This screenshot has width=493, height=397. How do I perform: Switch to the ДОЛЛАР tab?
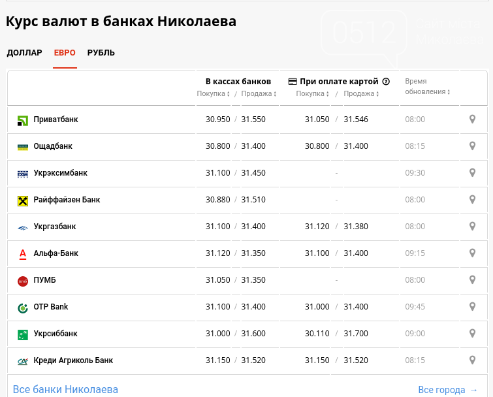click(25, 52)
